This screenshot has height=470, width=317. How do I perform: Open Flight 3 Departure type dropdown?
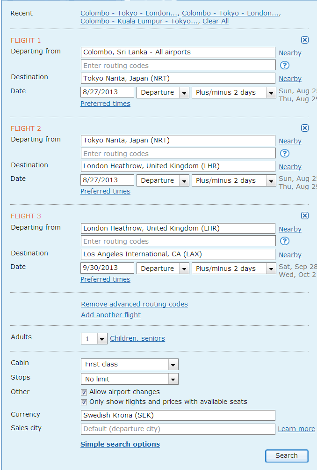184,269
